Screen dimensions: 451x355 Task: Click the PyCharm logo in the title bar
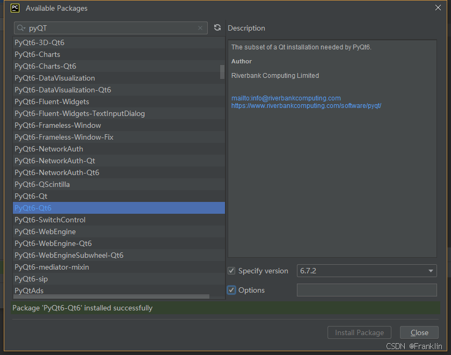pyautogui.click(x=14, y=8)
